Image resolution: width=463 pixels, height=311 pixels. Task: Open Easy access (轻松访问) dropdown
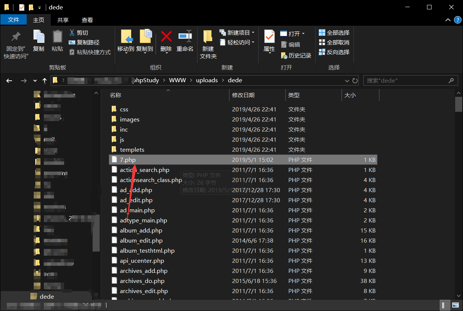237,42
